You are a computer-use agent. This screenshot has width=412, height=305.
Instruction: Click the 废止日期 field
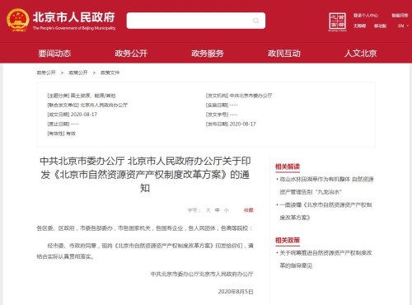pos(63,124)
